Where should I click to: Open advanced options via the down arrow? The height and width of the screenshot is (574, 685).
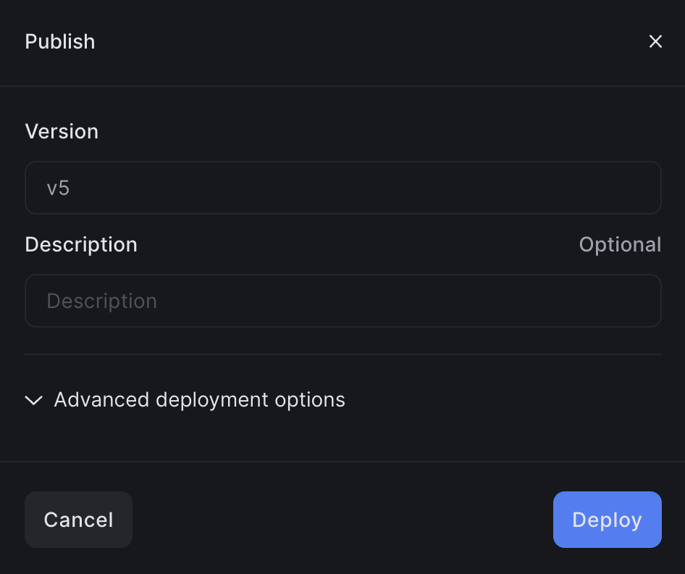pyautogui.click(x=34, y=400)
